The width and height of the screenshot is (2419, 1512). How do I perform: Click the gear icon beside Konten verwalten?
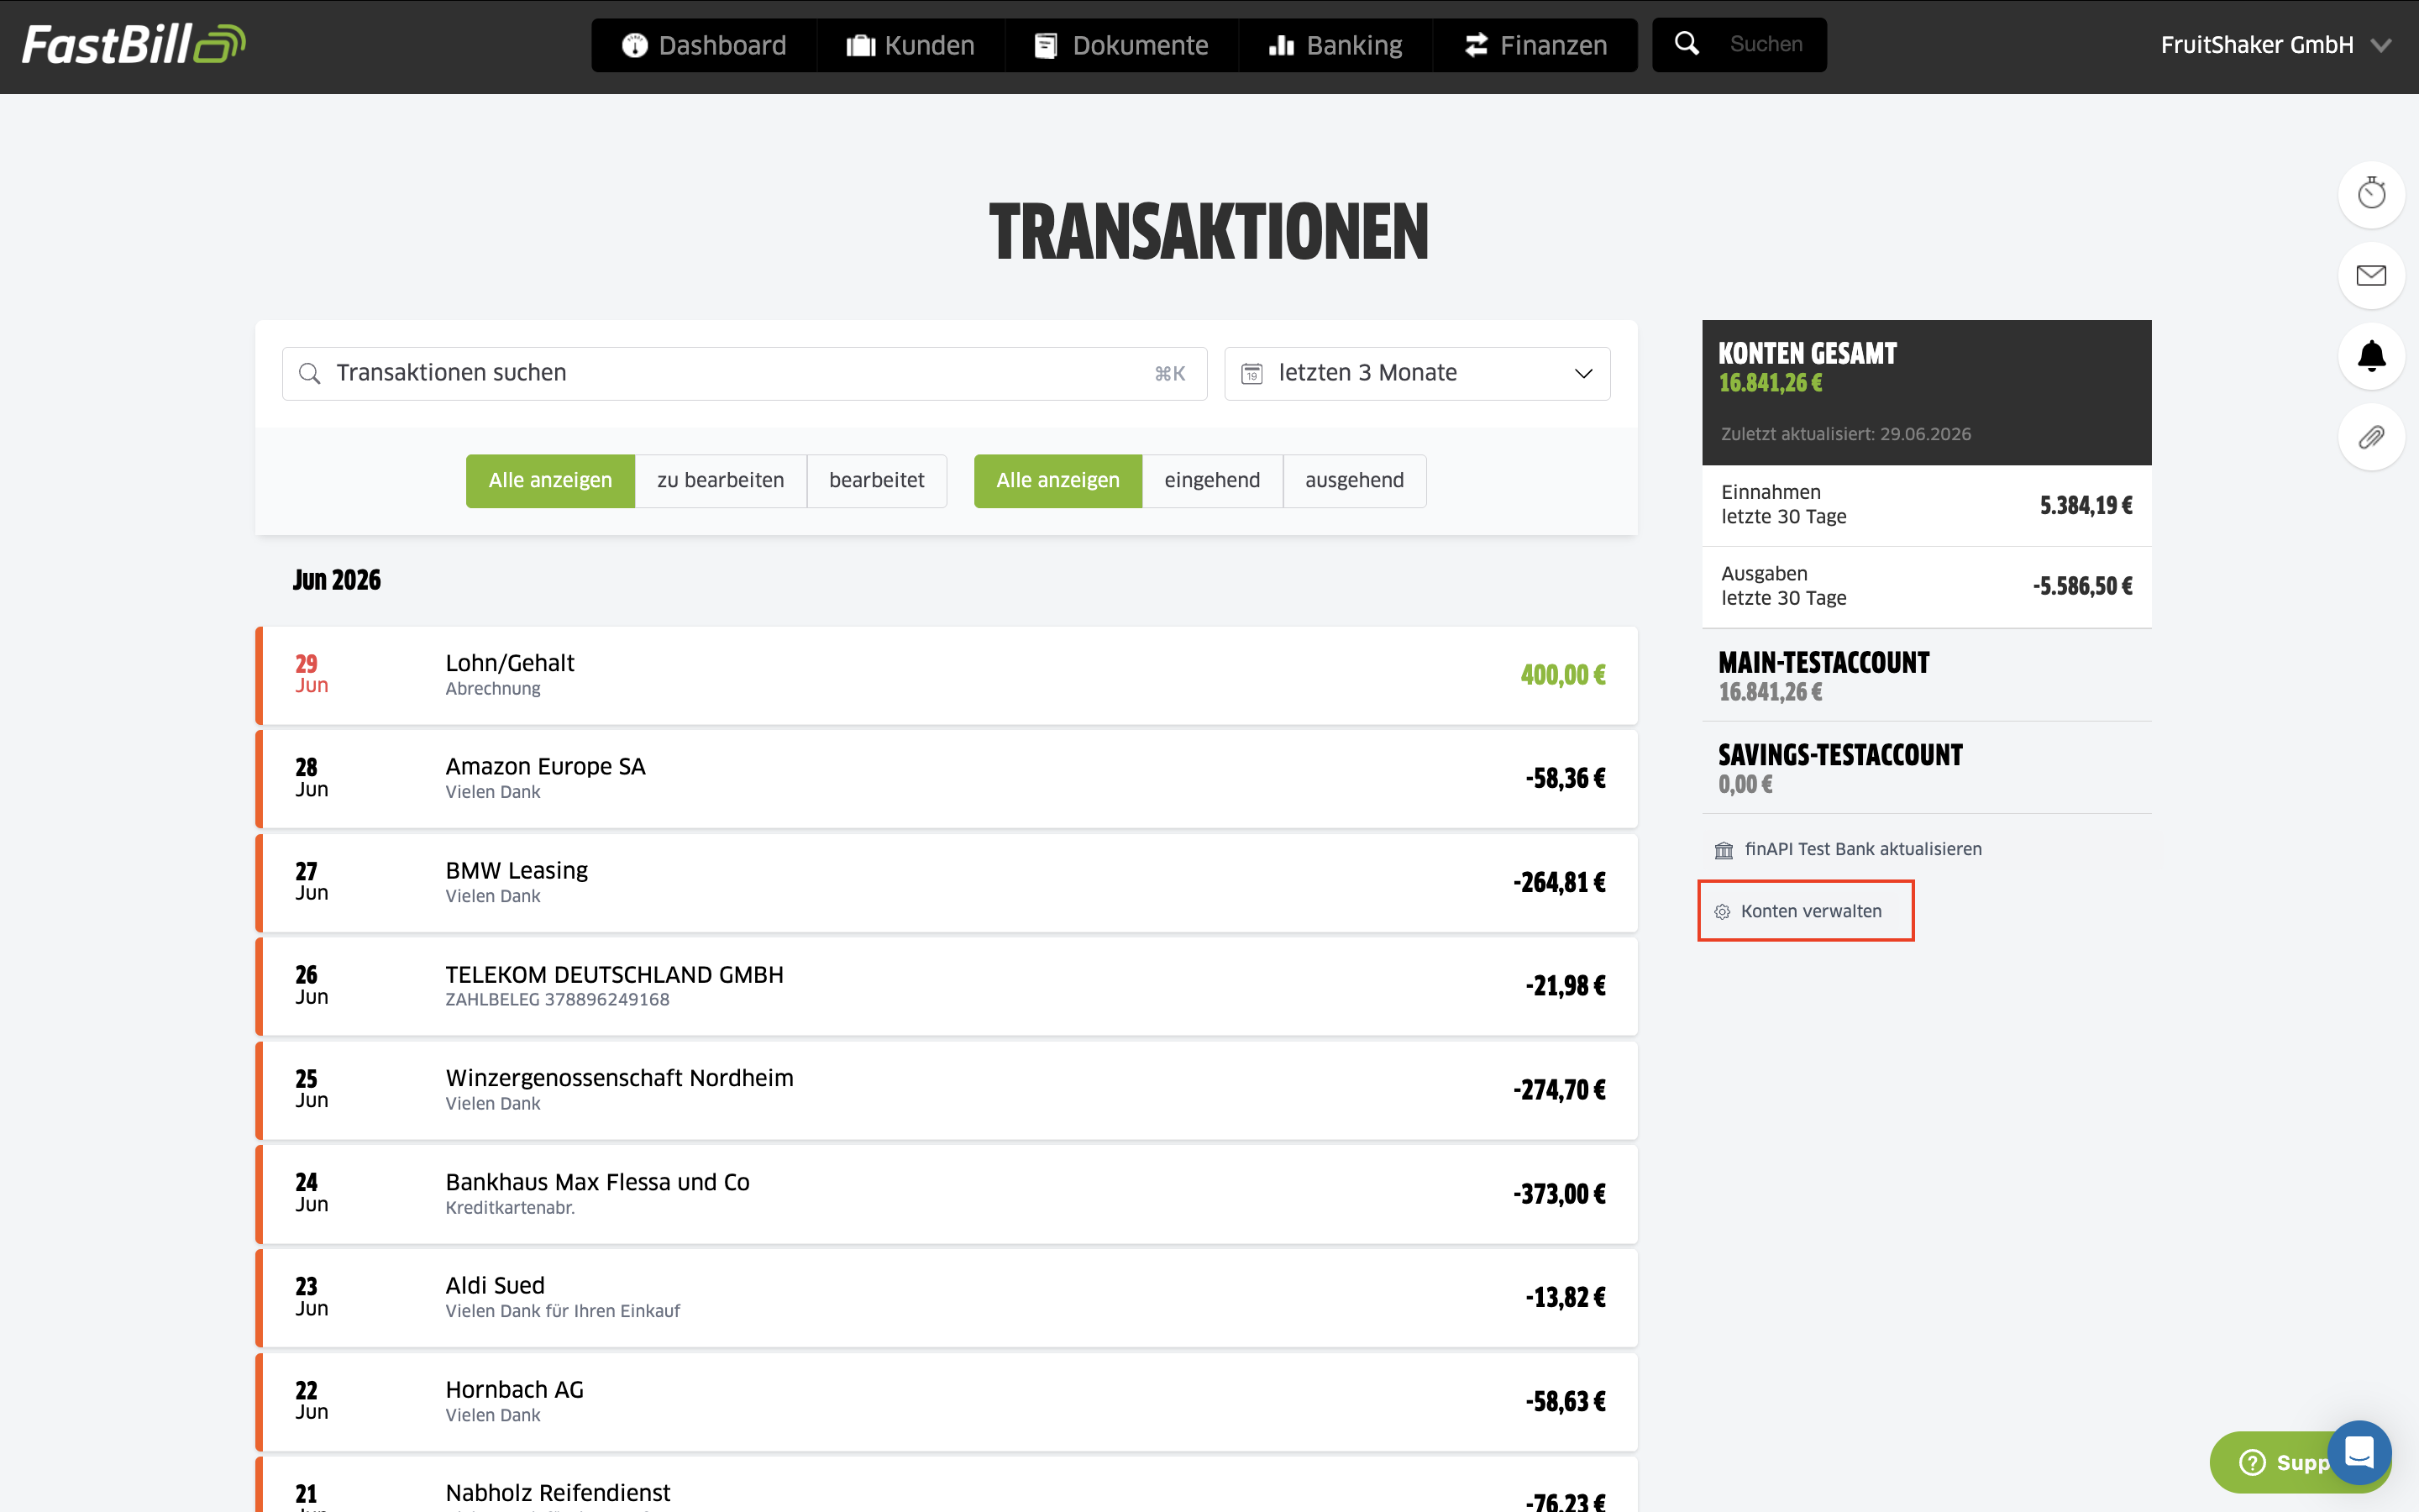[x=1723, y=912]
